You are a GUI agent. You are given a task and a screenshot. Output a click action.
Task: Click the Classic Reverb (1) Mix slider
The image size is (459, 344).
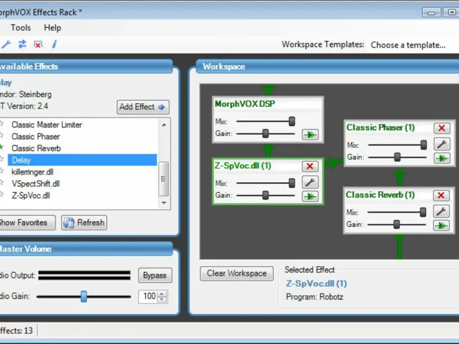pyautogui.click(x=396, y=212)
